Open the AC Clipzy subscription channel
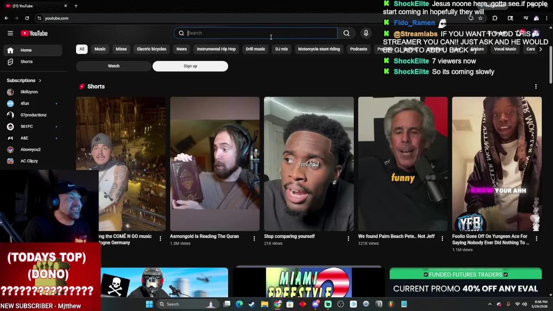 click(33, 161)
